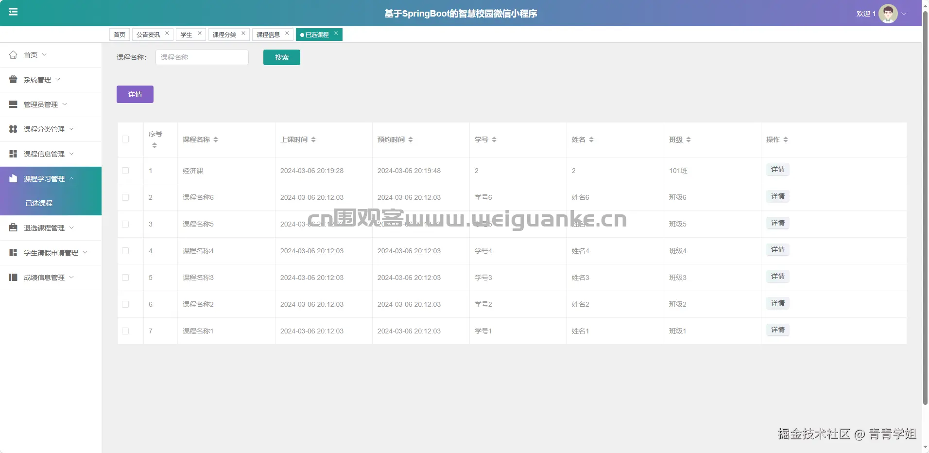Image resolution: width=929 pixels, height=453 pixels.
Task: Click the user avatar picture
Action: [888, 14]
